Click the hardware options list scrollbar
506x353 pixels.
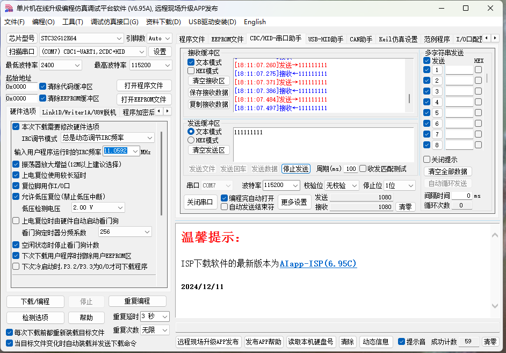[x=161, y=174]
